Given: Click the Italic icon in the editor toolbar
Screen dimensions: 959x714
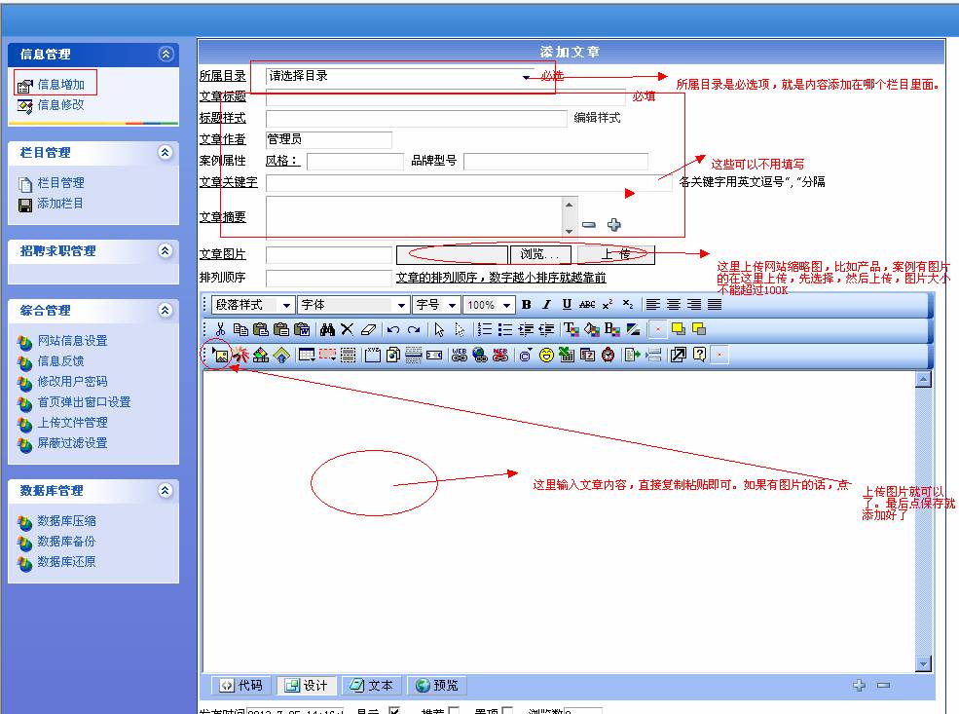Looking at the screenshot, I should click(546, 304).
